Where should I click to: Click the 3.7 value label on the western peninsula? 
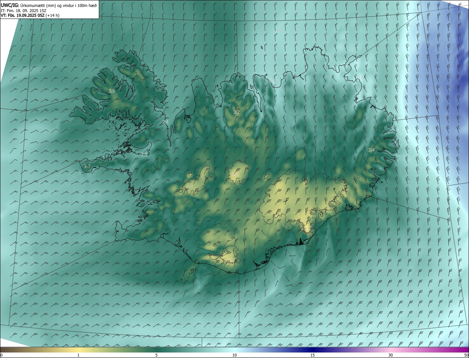point(87,167)
